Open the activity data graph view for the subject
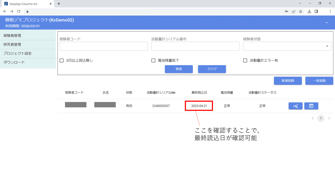 296,106
